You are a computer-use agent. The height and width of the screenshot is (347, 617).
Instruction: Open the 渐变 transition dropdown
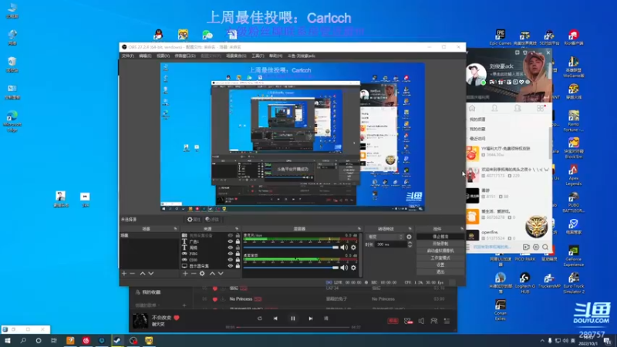(x=385, y=237)
